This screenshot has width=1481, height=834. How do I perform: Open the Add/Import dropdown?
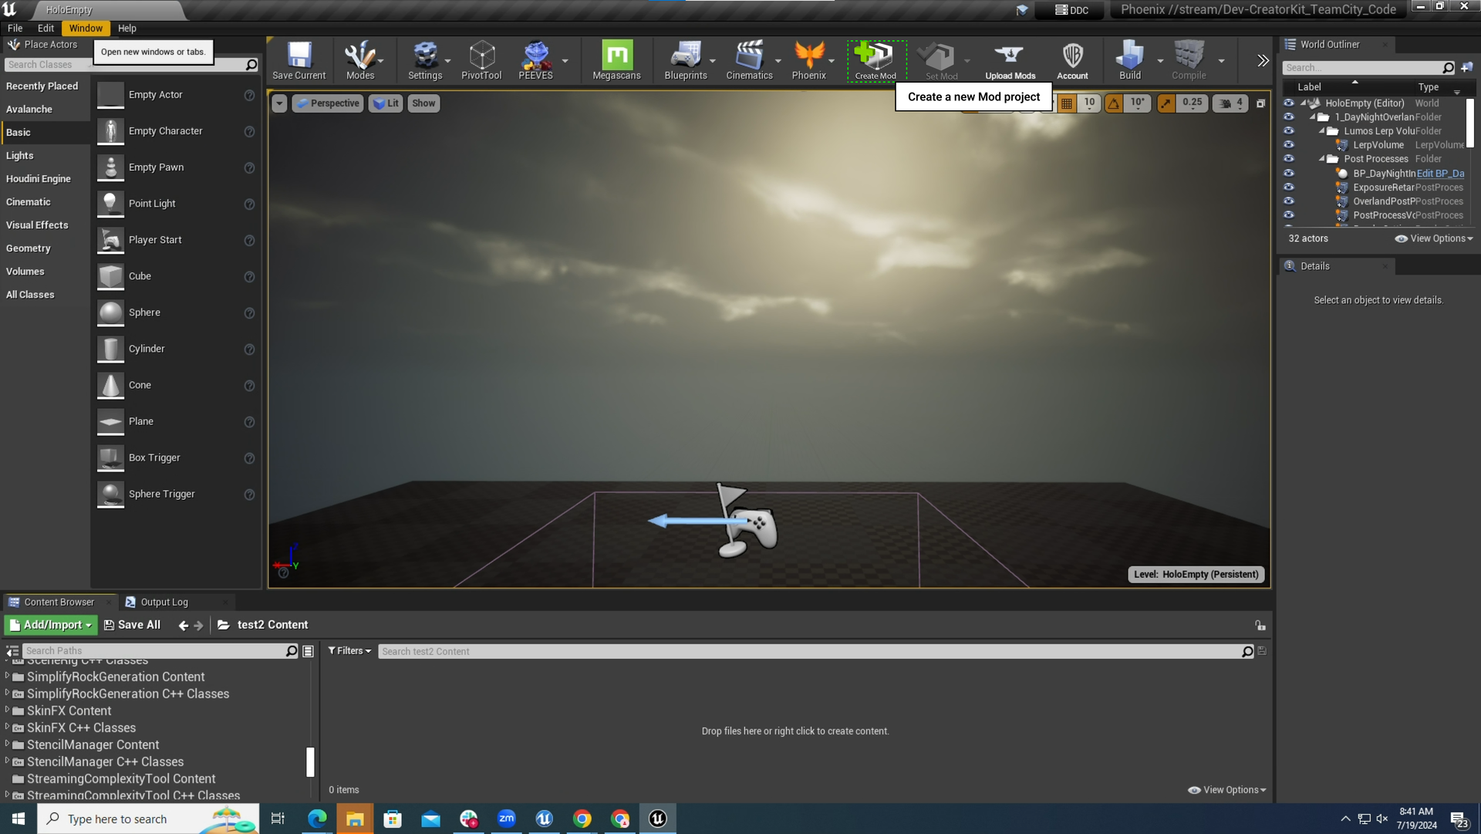[x=51, y=625]
